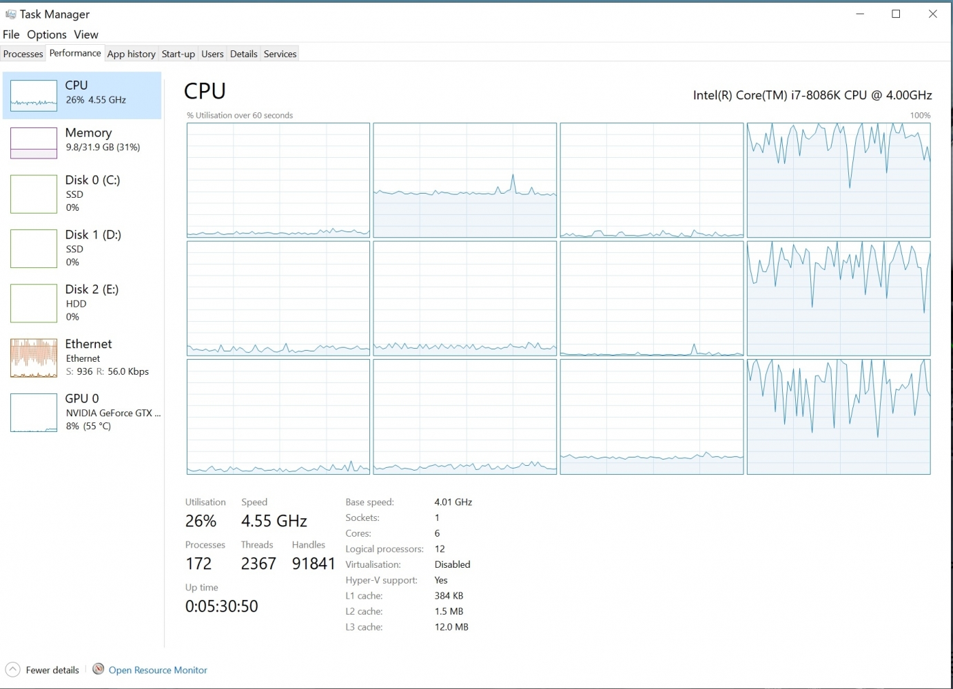Select the Performance tab
Viewport: 953px width, 689px height.
[x=75, y=53]
